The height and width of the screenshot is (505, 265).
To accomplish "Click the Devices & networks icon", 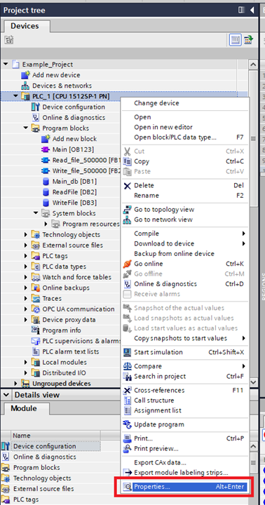I will [x=25, y=86].
